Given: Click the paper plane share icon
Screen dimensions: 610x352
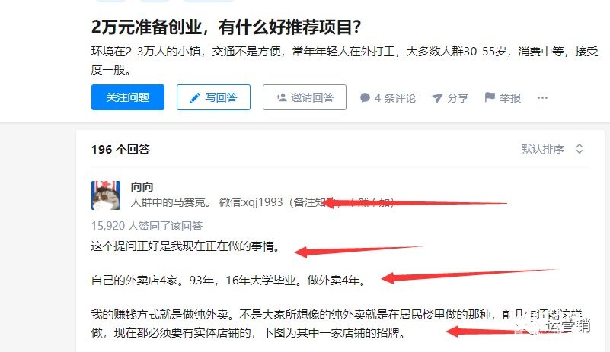Looking at the screenshot, I should pos(437,97).
